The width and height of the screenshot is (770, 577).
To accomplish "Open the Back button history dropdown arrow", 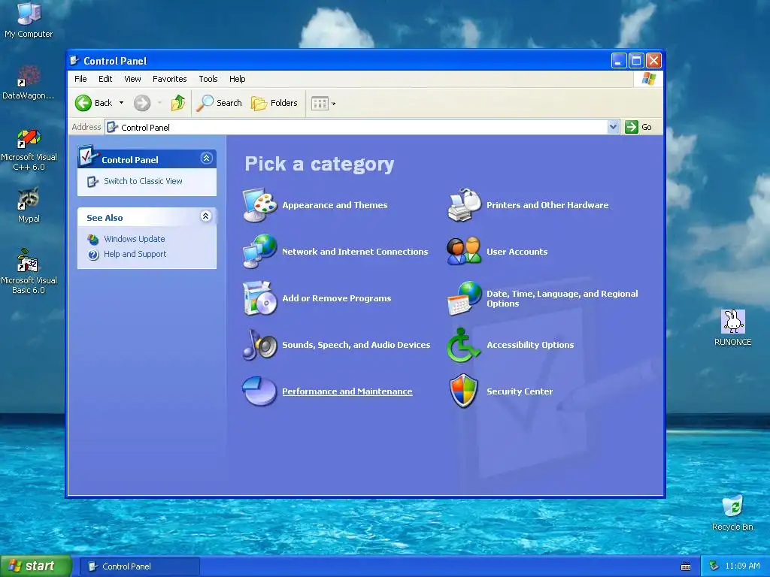I will click(121, 103).
